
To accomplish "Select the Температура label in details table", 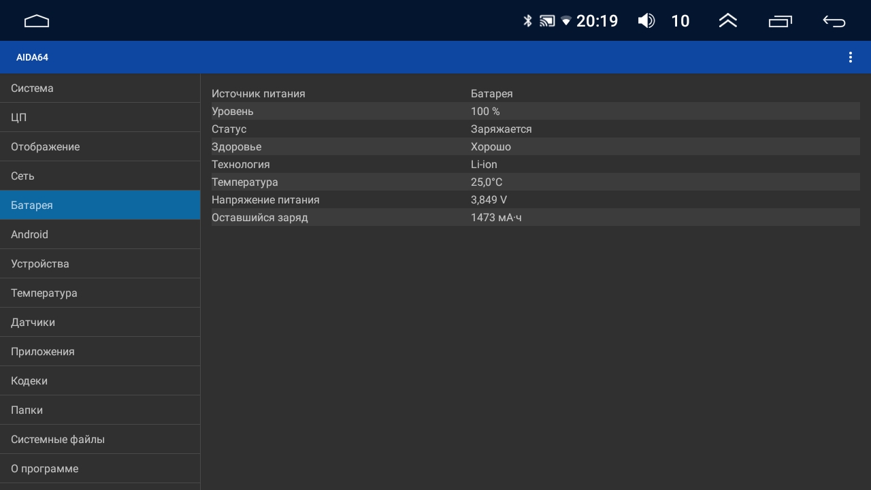I will 244,182.
